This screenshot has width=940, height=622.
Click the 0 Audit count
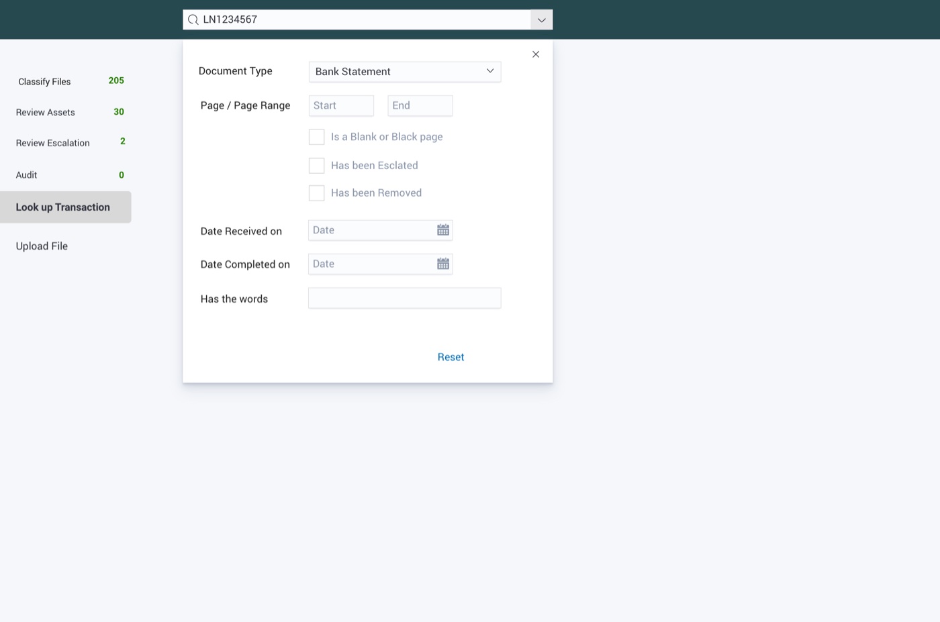122,175
